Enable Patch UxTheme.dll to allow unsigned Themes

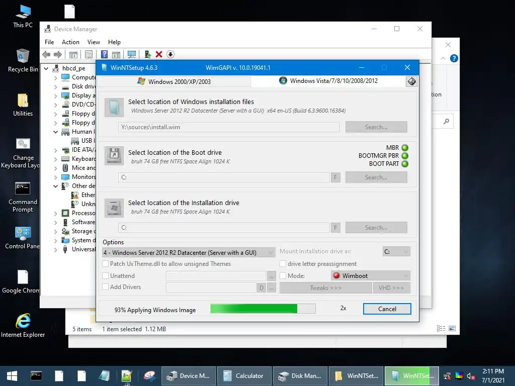tap(106, 263)
